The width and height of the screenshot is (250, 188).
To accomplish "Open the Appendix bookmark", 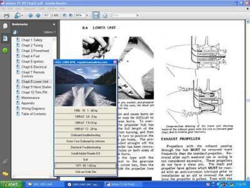I will click(x=28, y=103).
